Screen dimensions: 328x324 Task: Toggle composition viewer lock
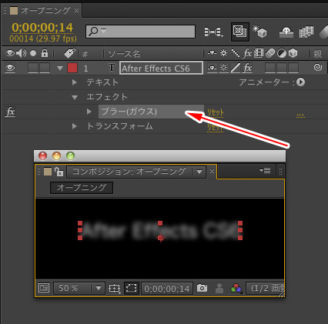59,171
